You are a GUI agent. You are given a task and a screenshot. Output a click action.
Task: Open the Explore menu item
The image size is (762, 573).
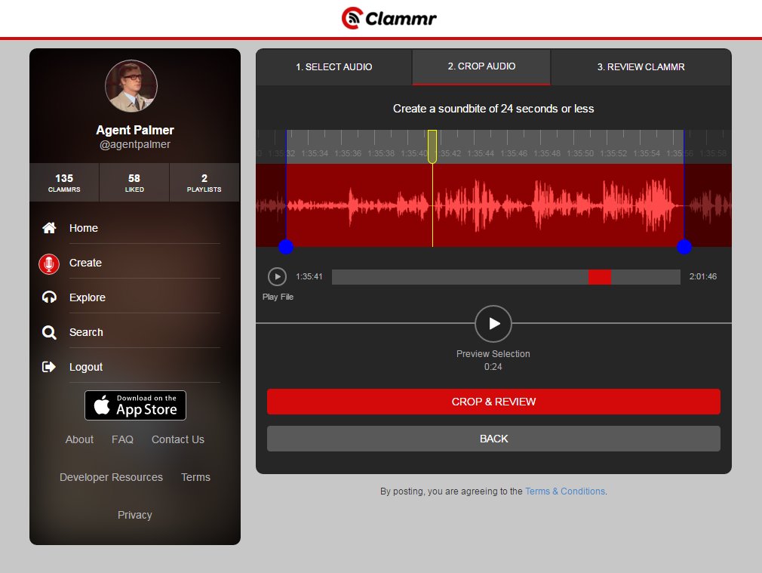88,297
